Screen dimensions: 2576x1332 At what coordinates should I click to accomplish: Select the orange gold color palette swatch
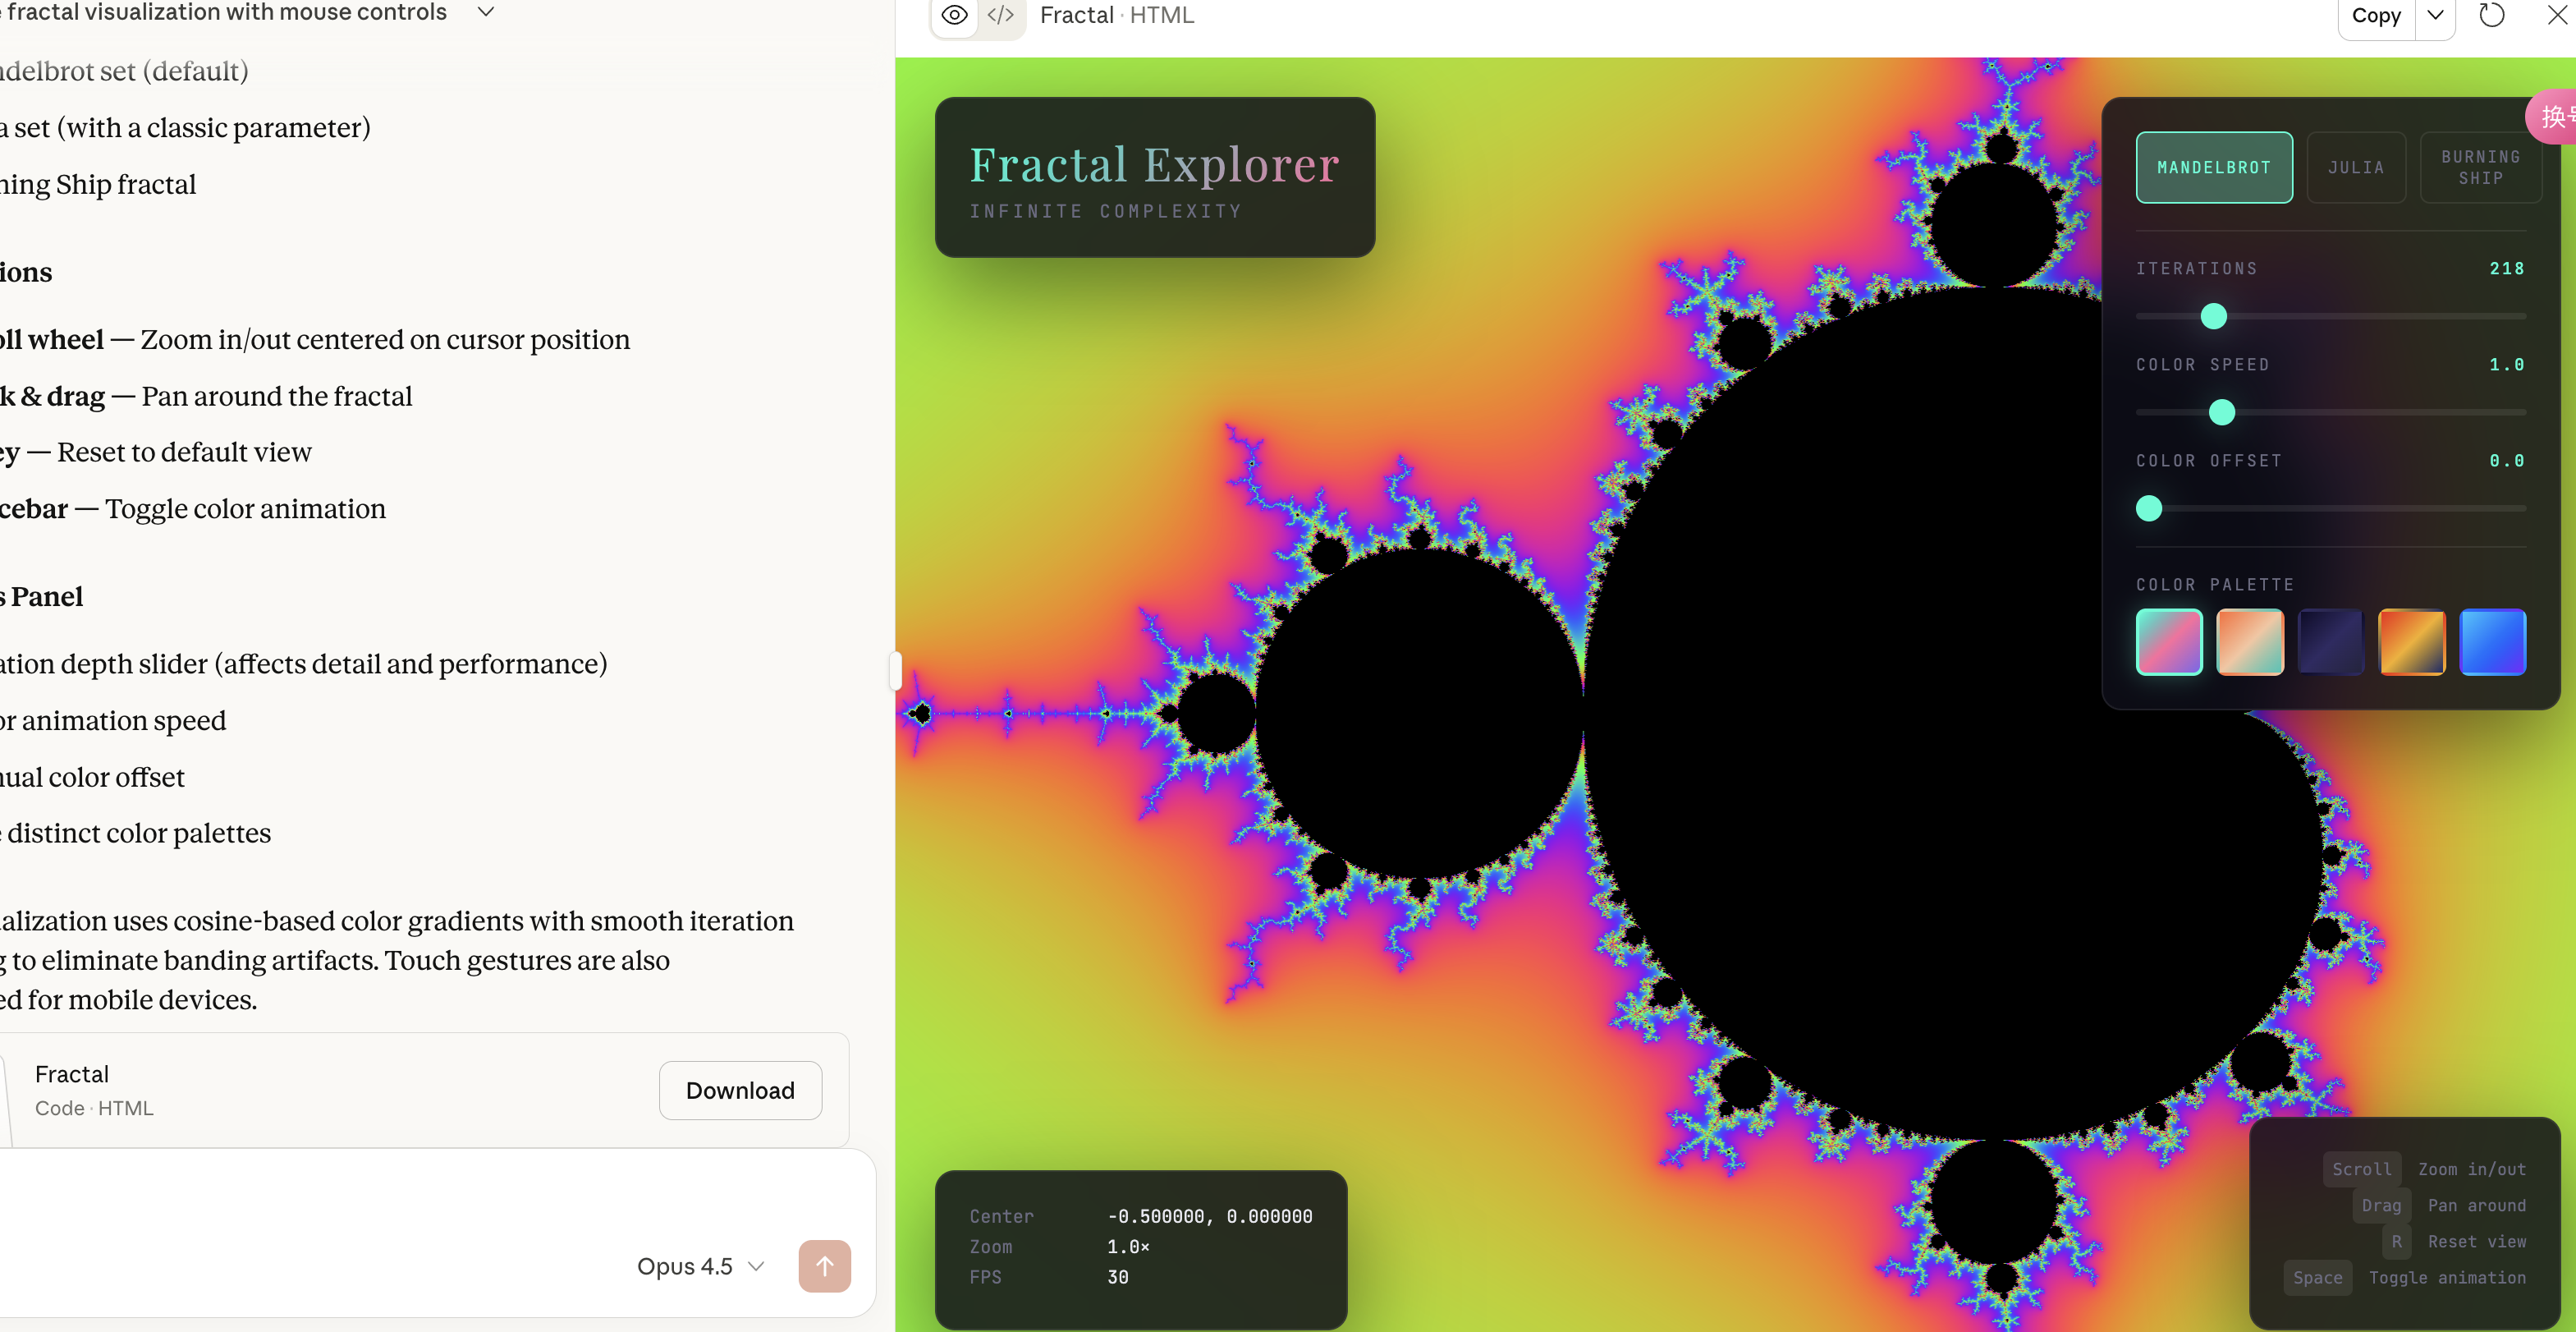pos(2411,642)
